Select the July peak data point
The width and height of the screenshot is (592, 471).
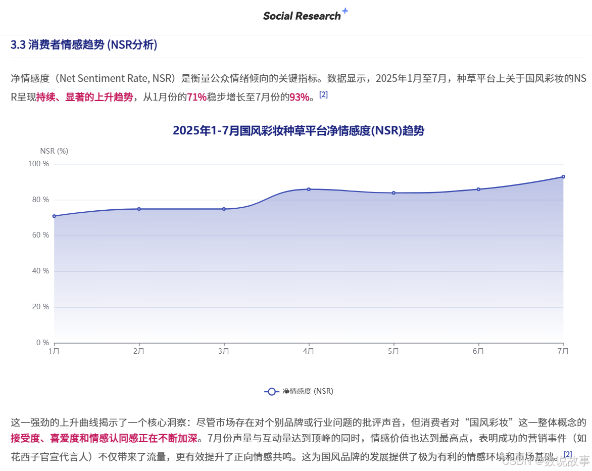[563, 177]
